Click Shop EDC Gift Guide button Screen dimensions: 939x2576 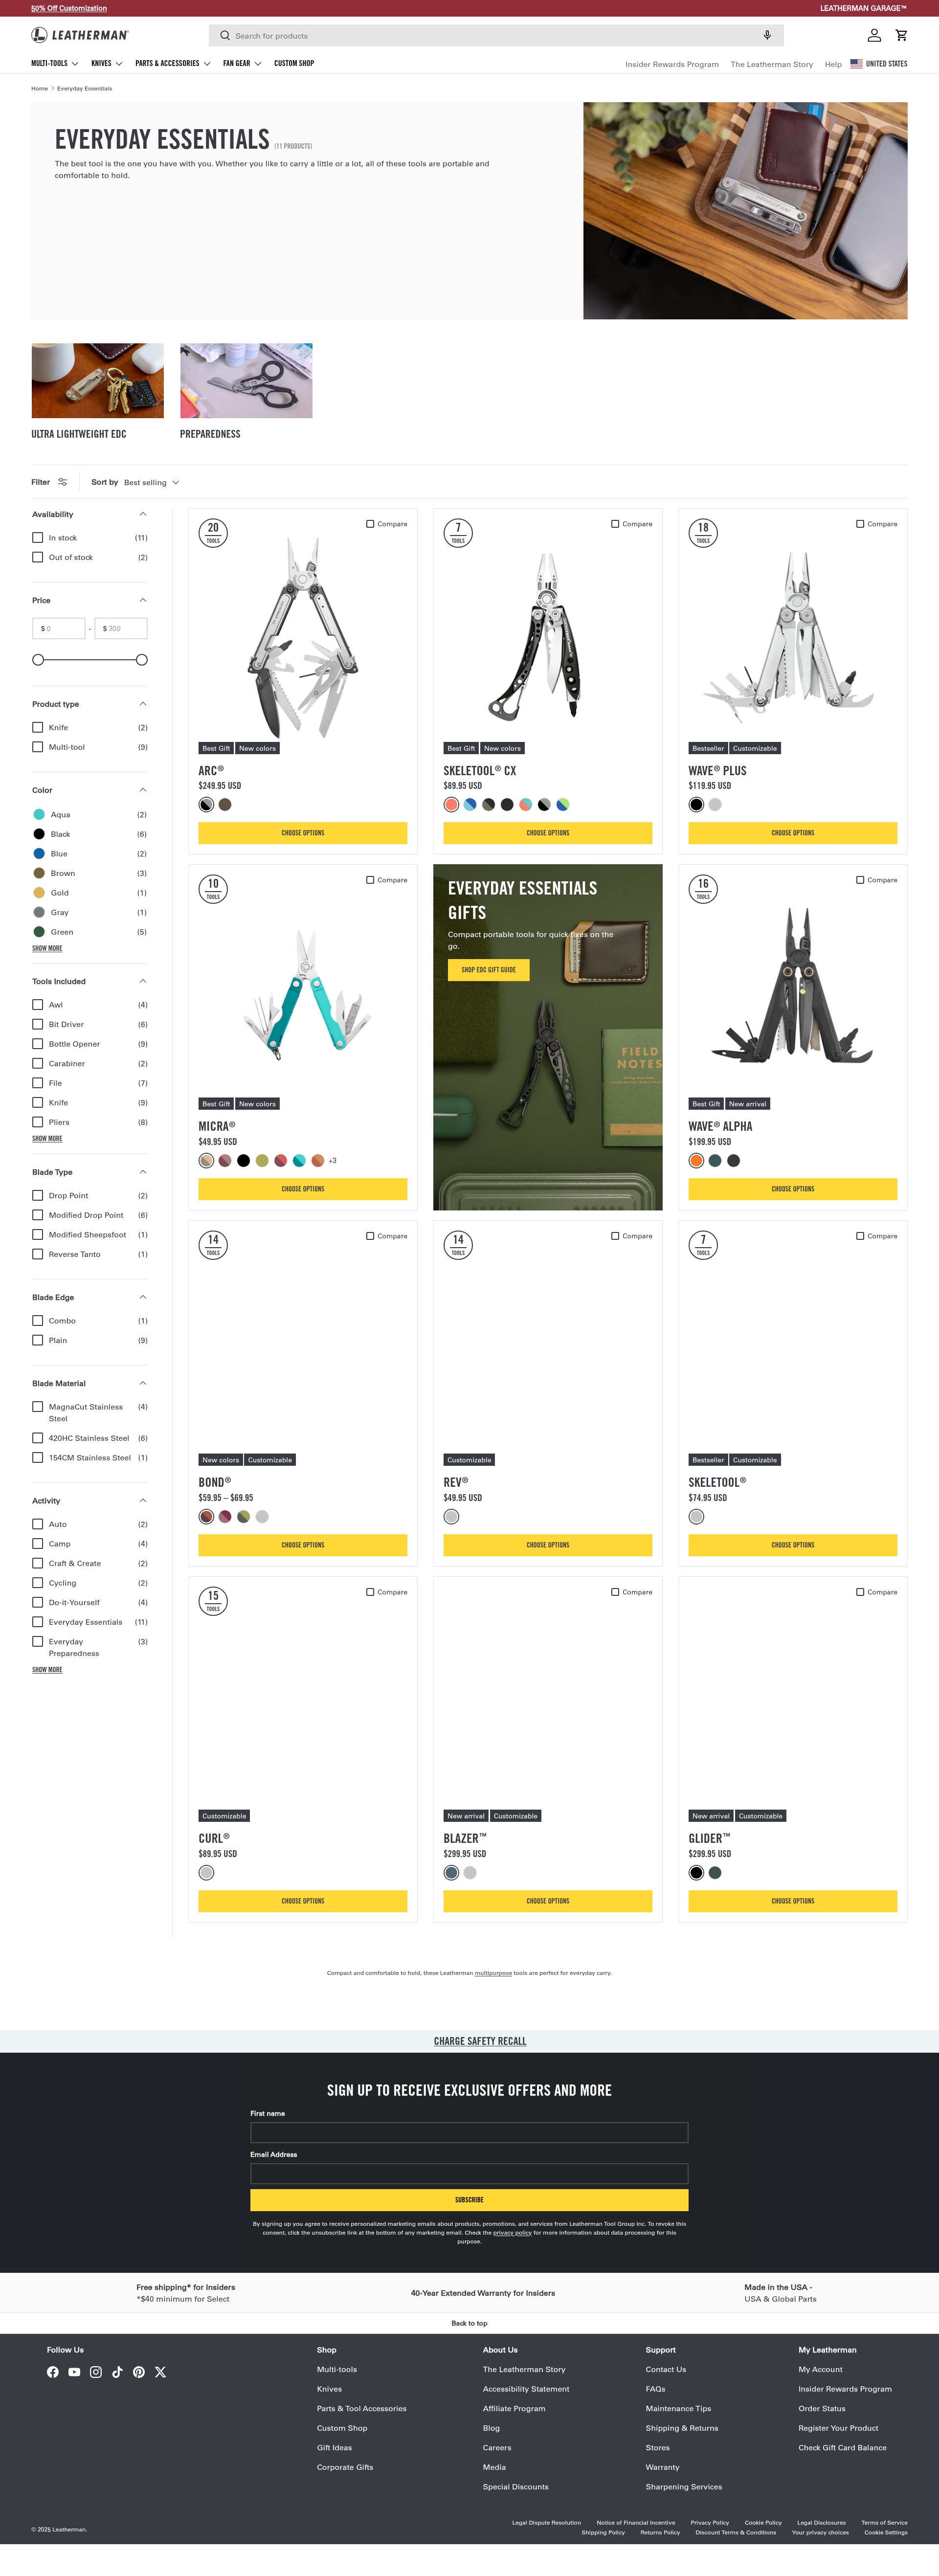[489, 969]
